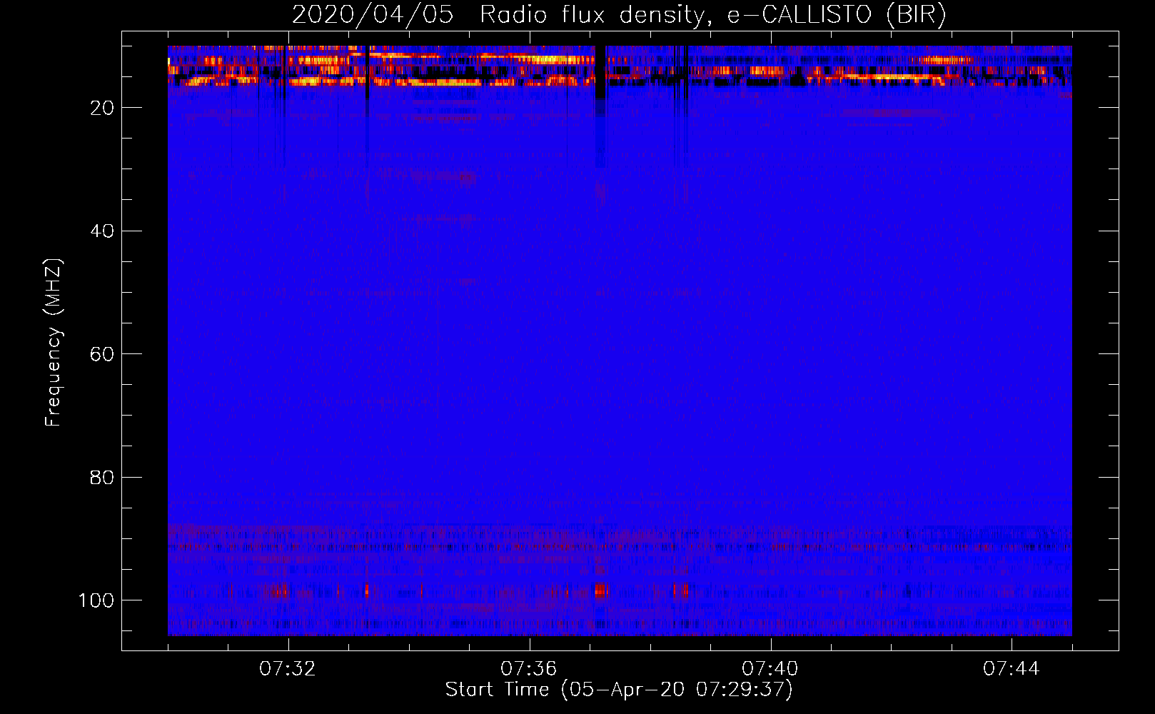Click the frequency tick label '40'
This screenshot has width=1155, height=714.
(x=102, y=231)
